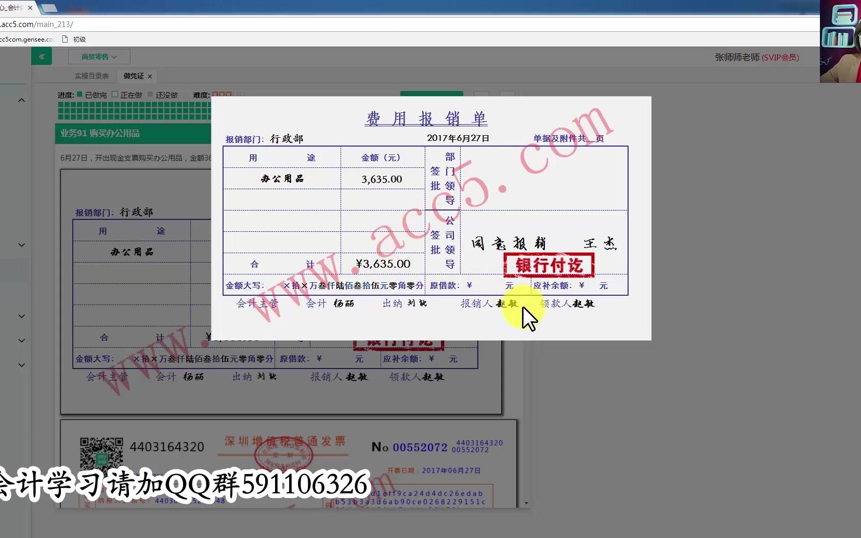Click the 会计 杨丽 signature in popup
The width and height of the screenshot is (861, 538).
coord(330,304)
